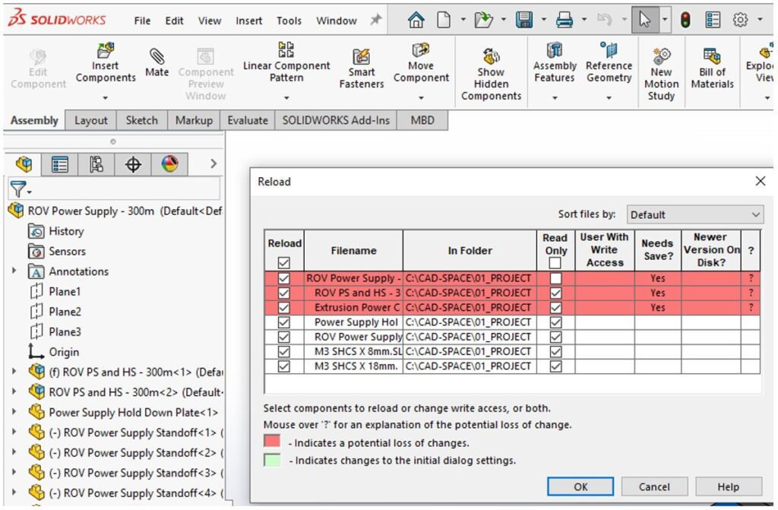Uncheck Reload for M3 SHCS X 8mm file
Screen dimensions: 778x510
pyautogui.click(x=283, y=351)
